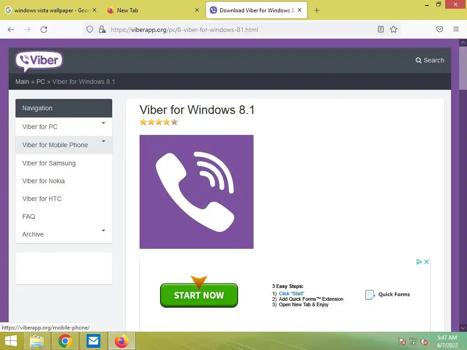Open the Archive navigation item
The width and height of the screenshot is (467, 350).
[64, 234]
